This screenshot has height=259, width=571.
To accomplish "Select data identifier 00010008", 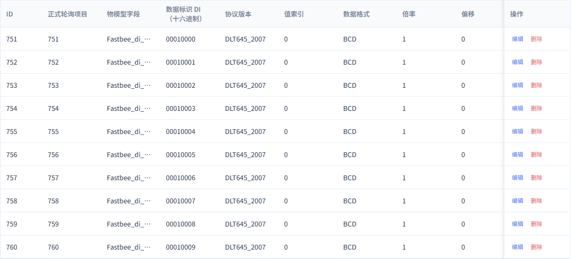I will point(181,224).
